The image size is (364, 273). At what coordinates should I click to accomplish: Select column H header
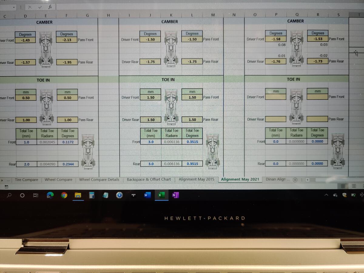click(108, 15)
